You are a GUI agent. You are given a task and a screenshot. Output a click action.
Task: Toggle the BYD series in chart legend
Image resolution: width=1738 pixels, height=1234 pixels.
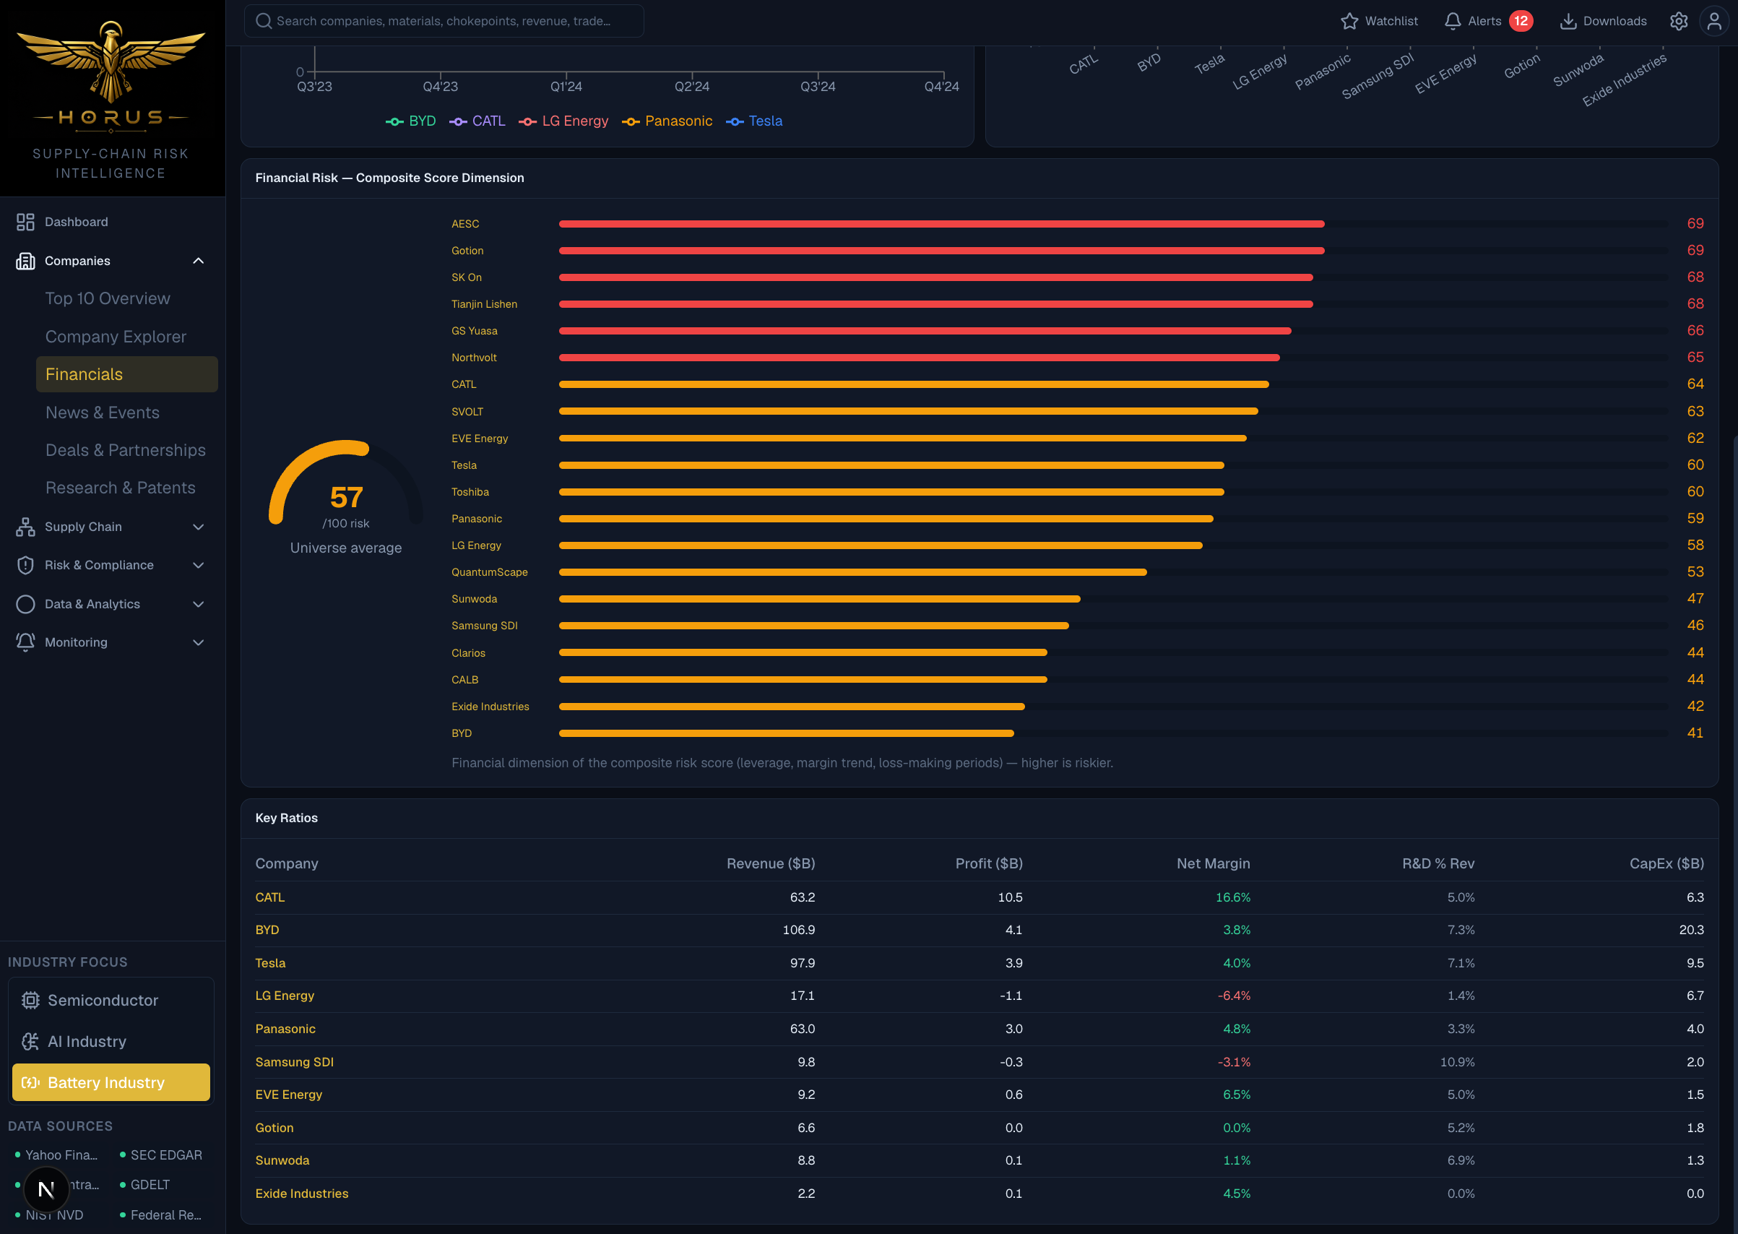click(x=411, y=121)
